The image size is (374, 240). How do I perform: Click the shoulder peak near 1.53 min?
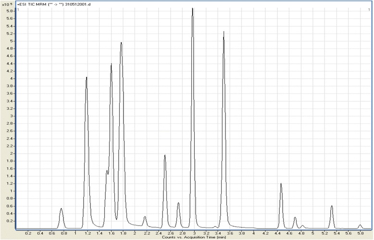coord(107,171)
